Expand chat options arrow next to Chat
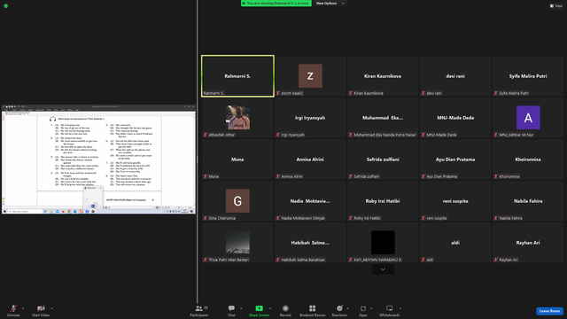This screenshot has width=567, height=319. [x=241, y=308]
